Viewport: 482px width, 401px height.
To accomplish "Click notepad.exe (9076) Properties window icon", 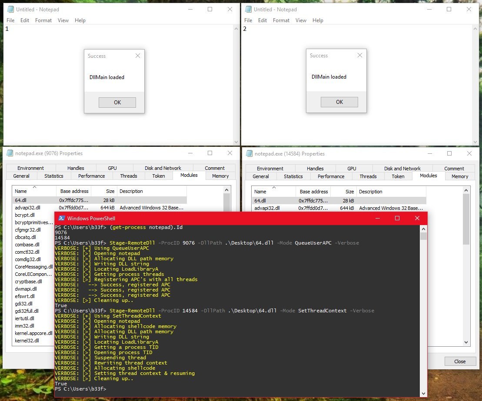I will pyautogui.click(x=10, y=153).
